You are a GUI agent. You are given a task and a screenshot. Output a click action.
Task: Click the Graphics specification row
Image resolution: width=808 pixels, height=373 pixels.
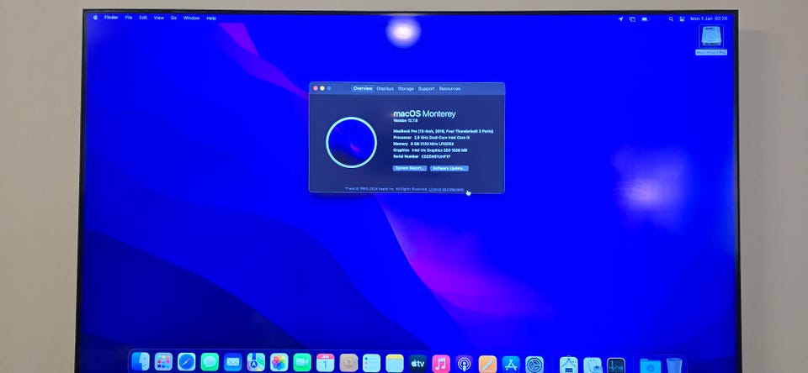430,150
